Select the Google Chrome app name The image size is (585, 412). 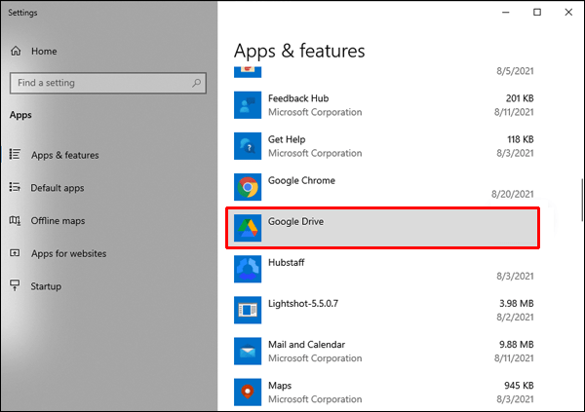(x=301, y=181)
